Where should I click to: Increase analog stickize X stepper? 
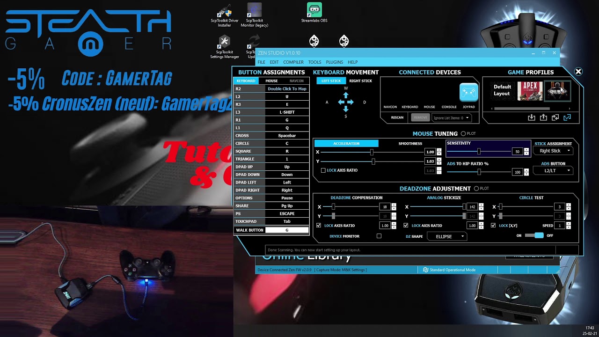481,205
